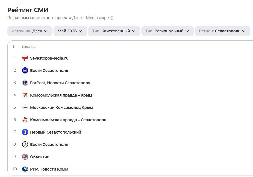The image size is (253, 177).
Task: Open the Вести Севастополь publication link
Action: [x=49, y=71]
